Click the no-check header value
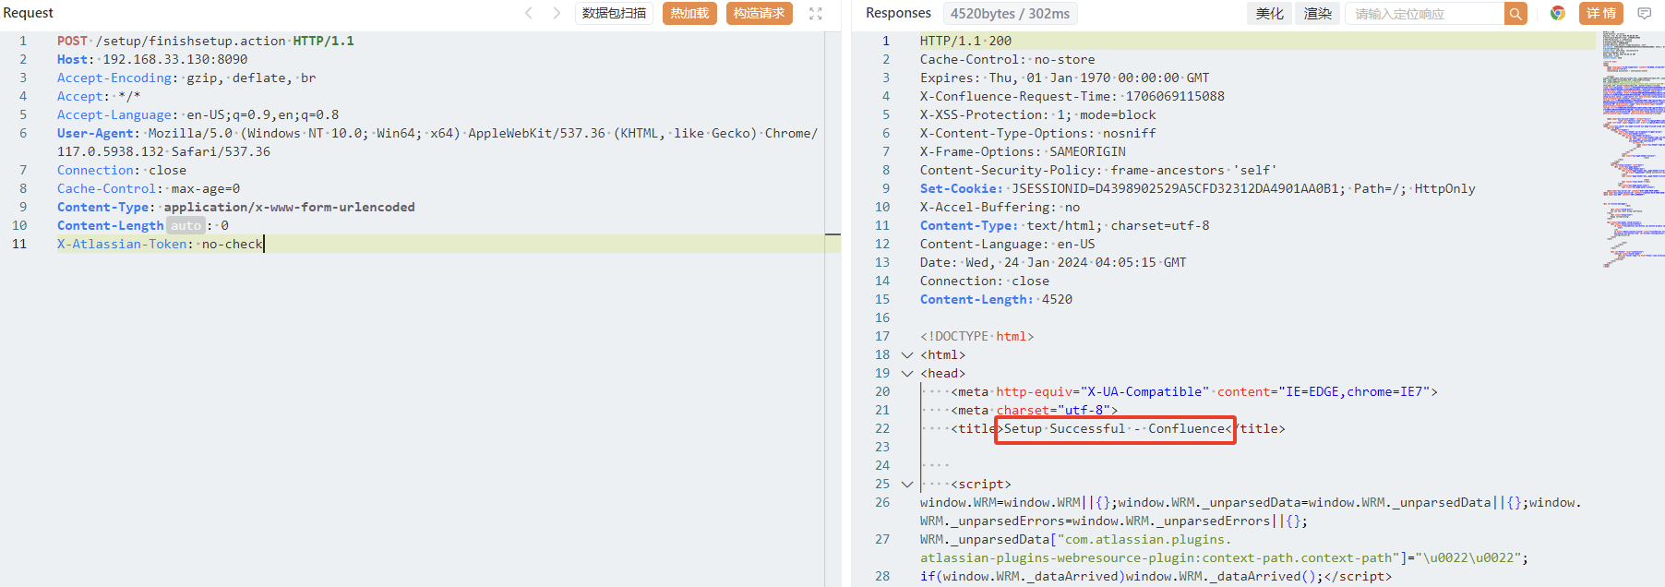The width and height of the screenshot is (1665, 587). (x=233, y=244)
